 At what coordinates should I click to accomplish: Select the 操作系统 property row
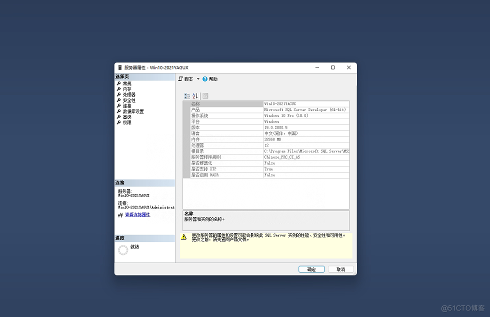tap(266, 115)
